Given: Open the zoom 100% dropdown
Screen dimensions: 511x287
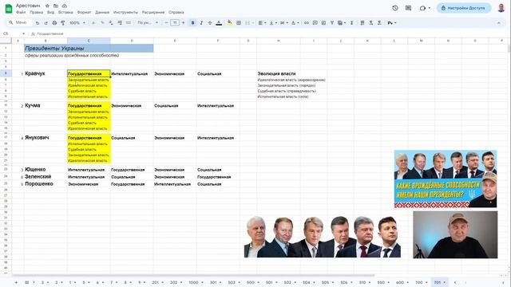Looking at the screenshot, I should [x=77, y=23].
